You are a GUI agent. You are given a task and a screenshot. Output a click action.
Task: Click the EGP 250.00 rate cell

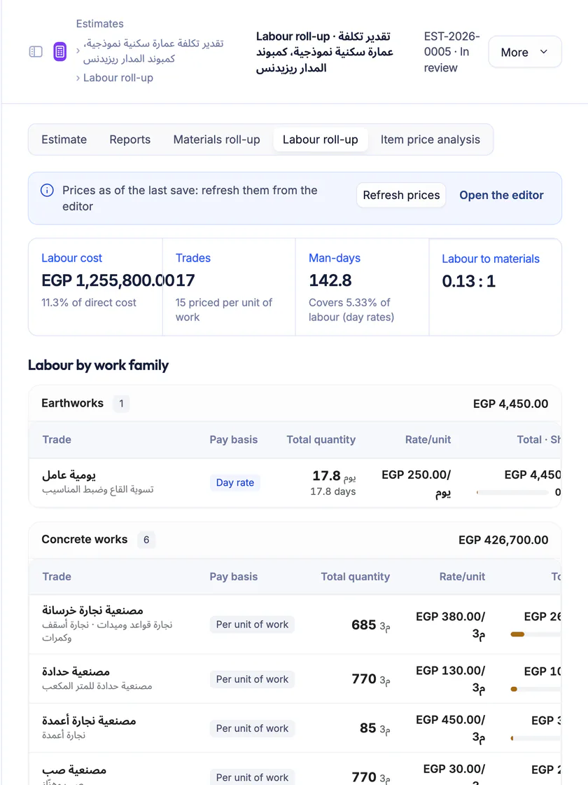click(416, 484)
